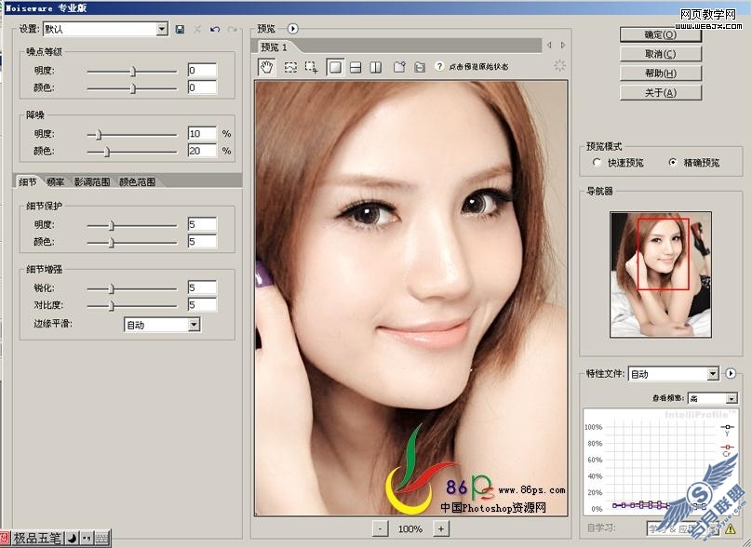This screenshot has height=548, width=752.
Task: Click the 细节保护 明度 value field
Action: tap(202, 224)
